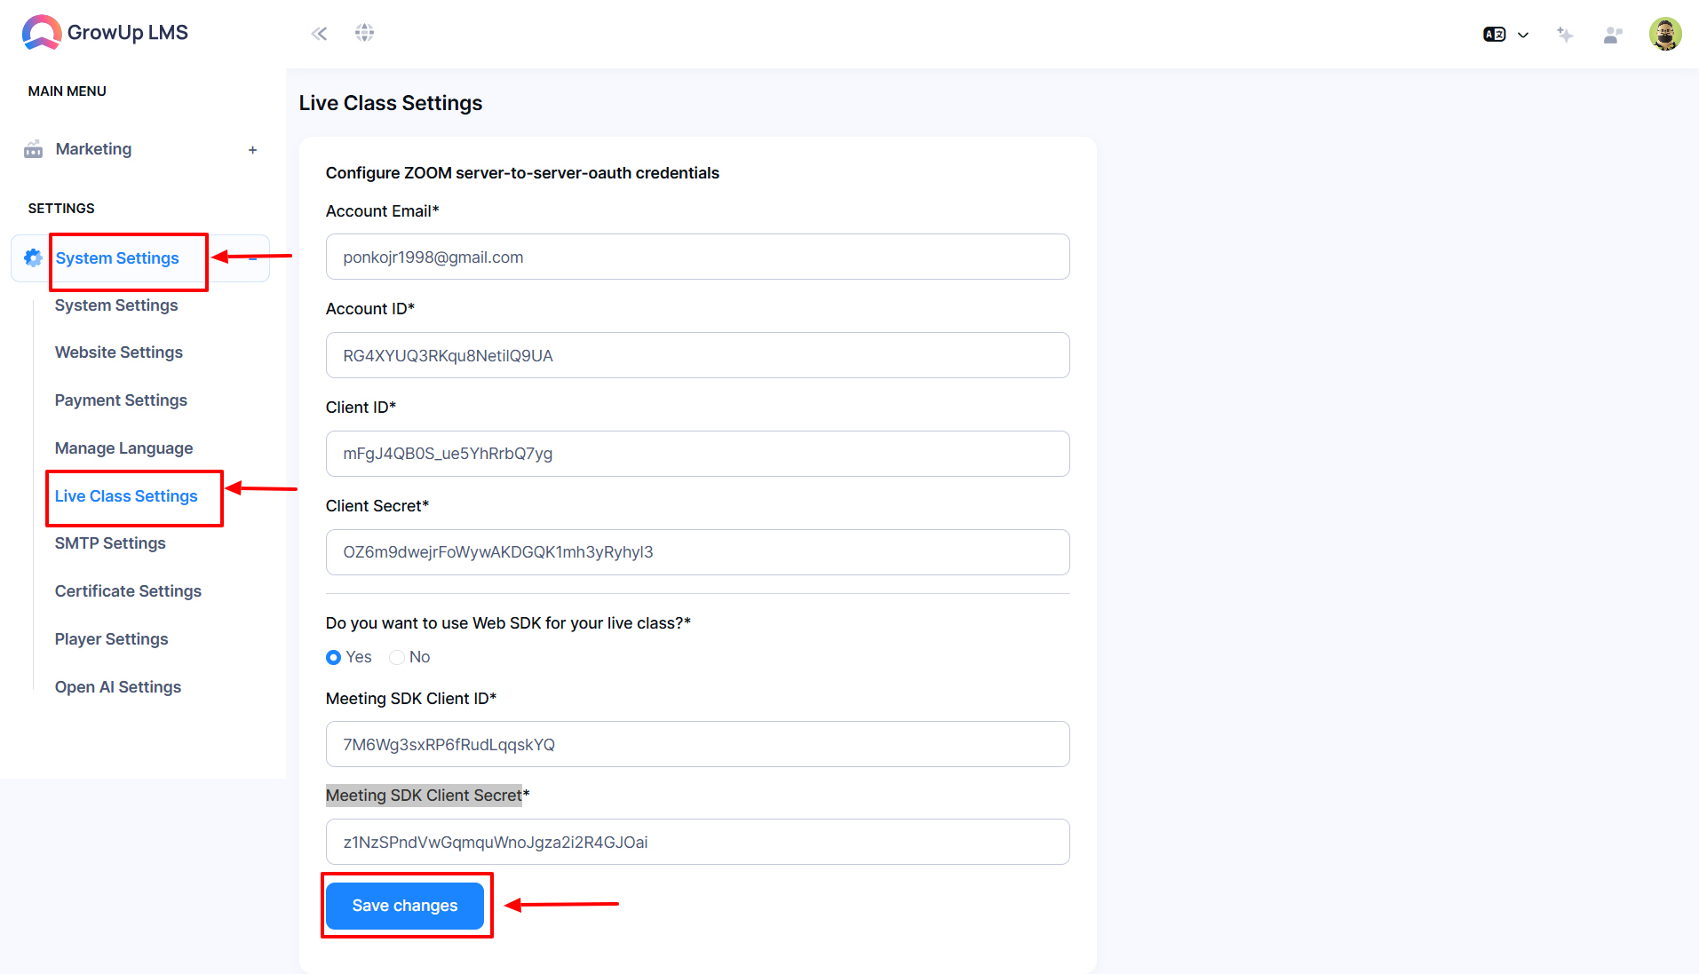The height and width of the screenshot is (974, 1699).
Task: Click the SETTINGS section label
Action: (61, 209)
